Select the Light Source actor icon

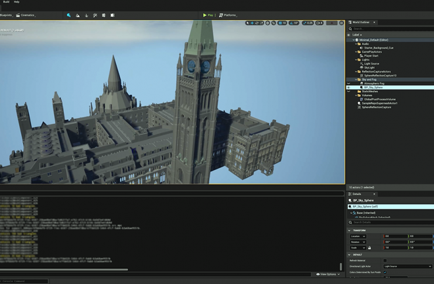coord(361,64)
